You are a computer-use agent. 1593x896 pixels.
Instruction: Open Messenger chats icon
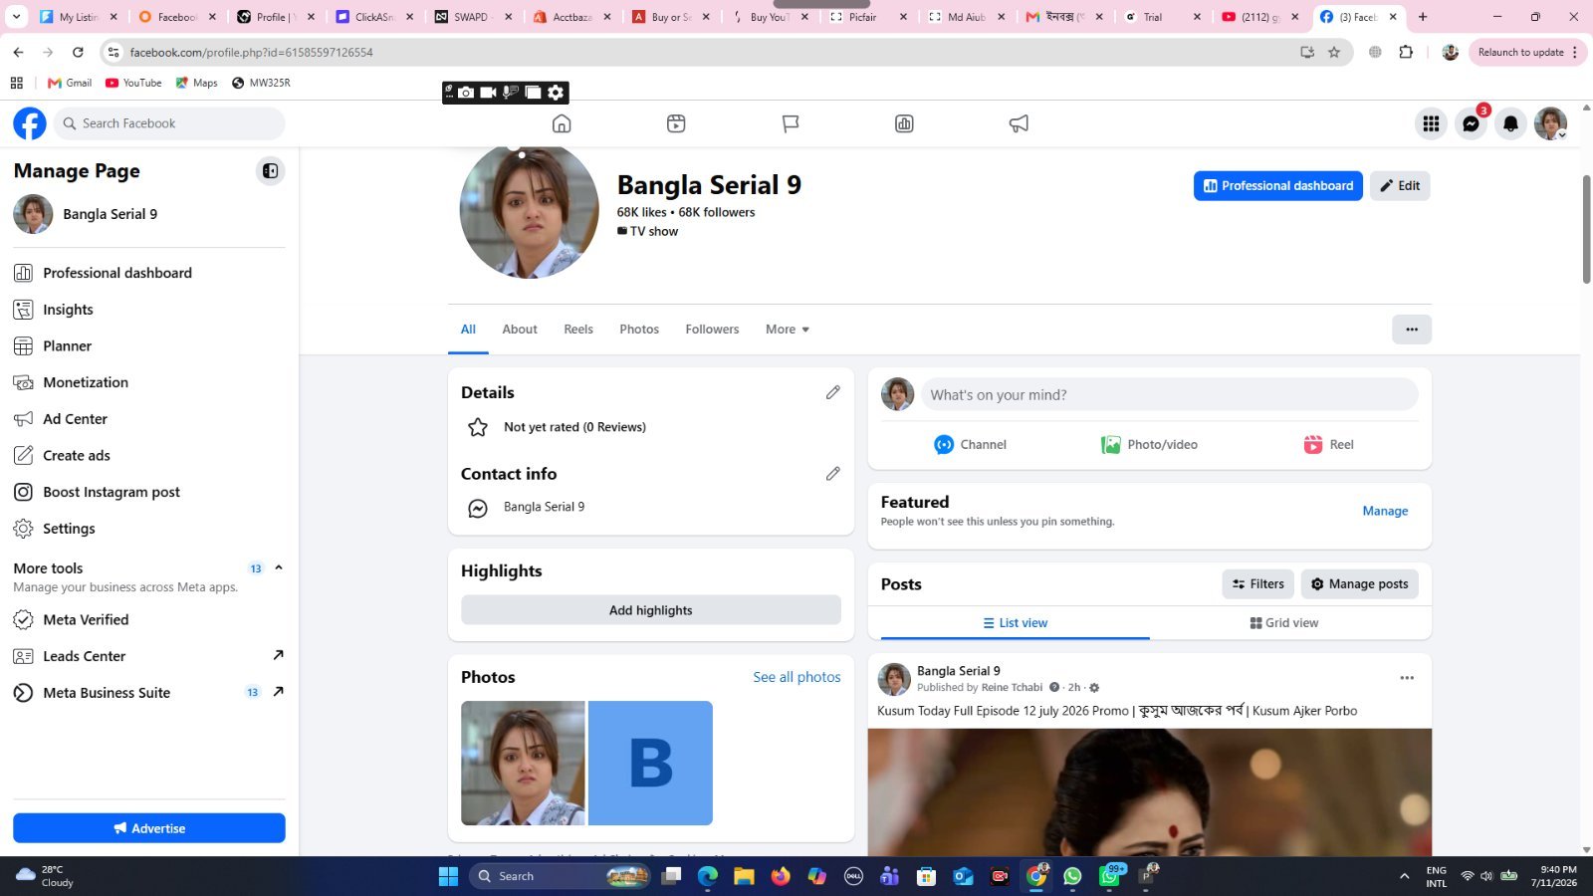1471,123
